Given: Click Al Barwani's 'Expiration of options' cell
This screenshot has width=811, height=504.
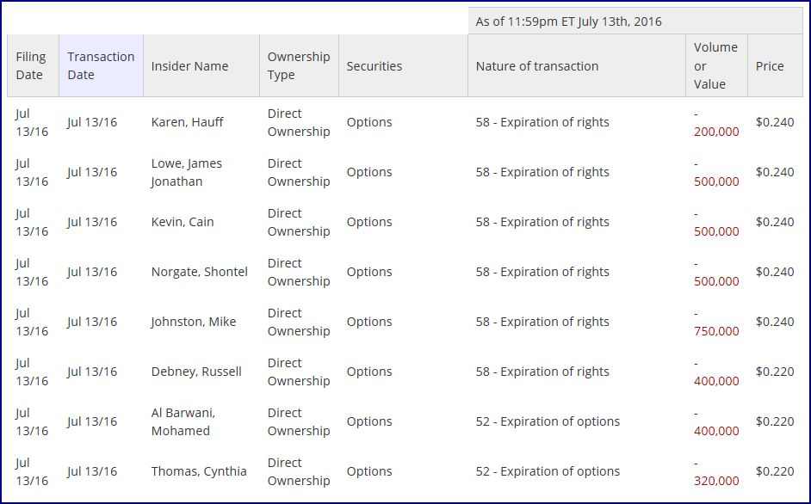Looking at the screenshot, I should click(548, 421).
